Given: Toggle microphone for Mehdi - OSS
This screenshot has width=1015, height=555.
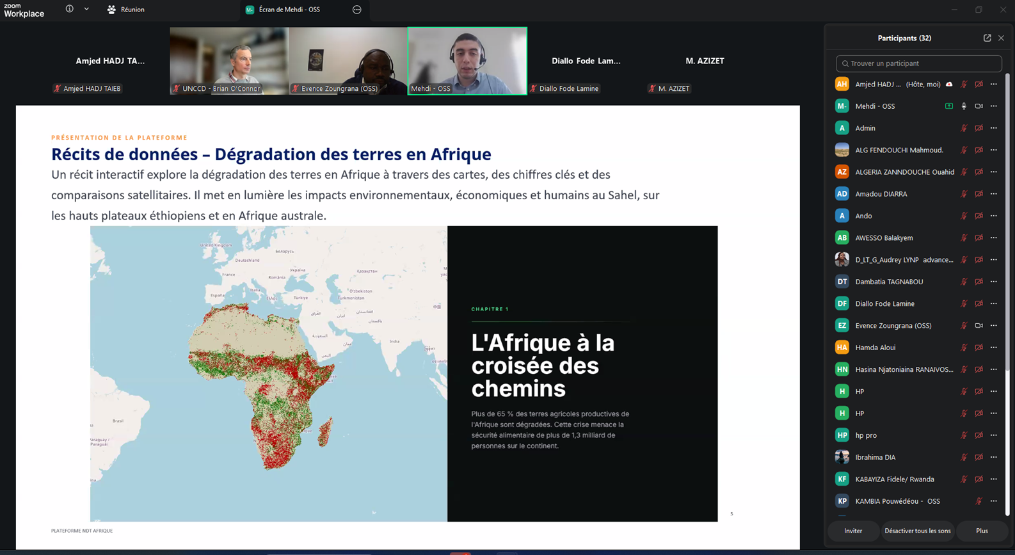Looking at the screenshot, I should tap(964, 106).
